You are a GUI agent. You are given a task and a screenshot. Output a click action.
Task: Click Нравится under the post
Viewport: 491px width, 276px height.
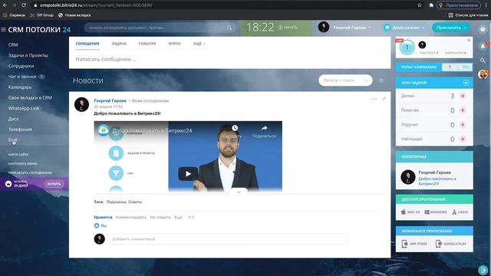pos(103,218)
